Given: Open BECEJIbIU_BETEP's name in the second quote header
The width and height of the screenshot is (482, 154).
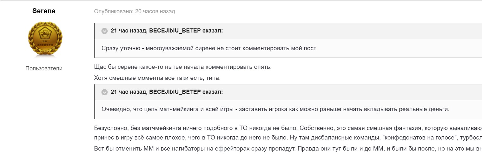Looking at the screenshot, I should click(174, 92).
